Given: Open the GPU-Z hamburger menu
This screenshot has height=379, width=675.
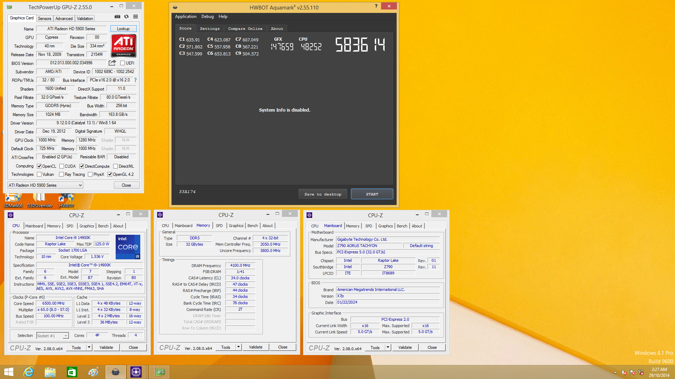Looking at the screenshot, I should (135, 16).
